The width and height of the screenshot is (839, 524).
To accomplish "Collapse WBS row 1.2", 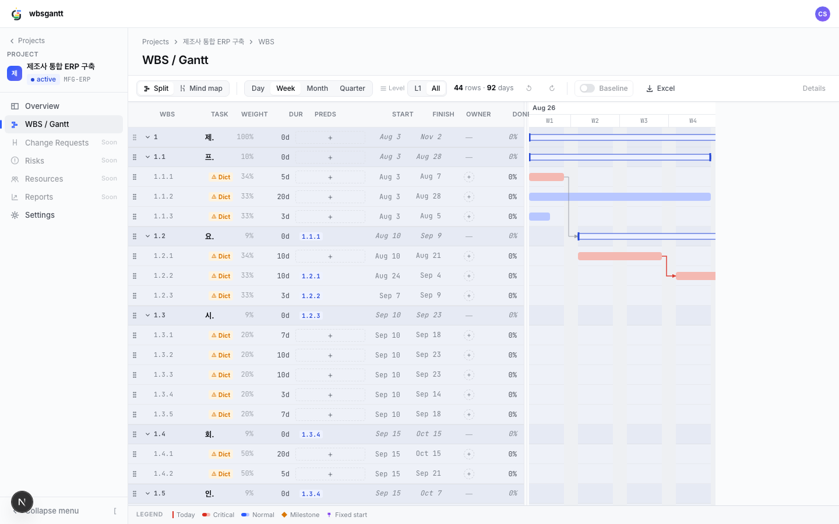I will 147,236.
